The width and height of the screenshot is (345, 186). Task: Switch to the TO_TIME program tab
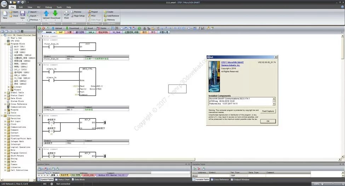pyautogui.click(x=116, y=32)
